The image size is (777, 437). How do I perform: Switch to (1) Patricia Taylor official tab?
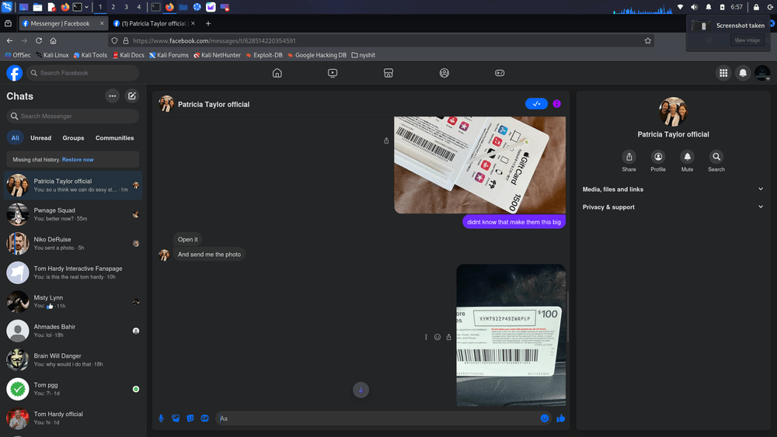pos(154,23)
